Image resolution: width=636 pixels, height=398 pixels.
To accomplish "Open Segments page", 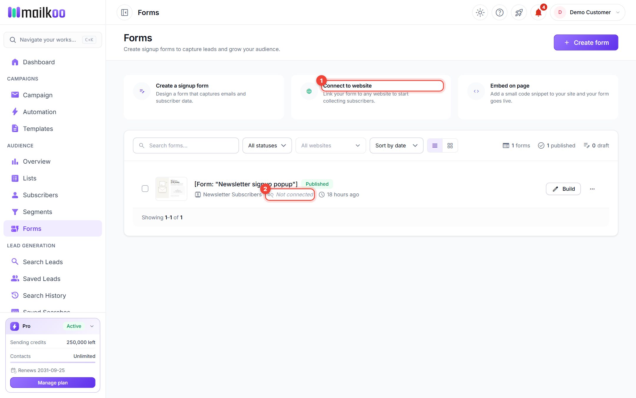I will (53, 212).
